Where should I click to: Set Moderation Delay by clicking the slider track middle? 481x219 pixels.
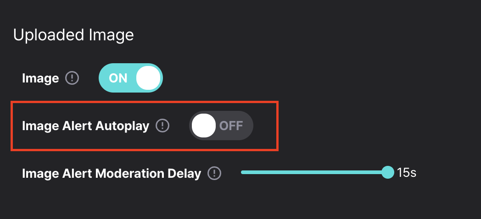tap(314, 172)
